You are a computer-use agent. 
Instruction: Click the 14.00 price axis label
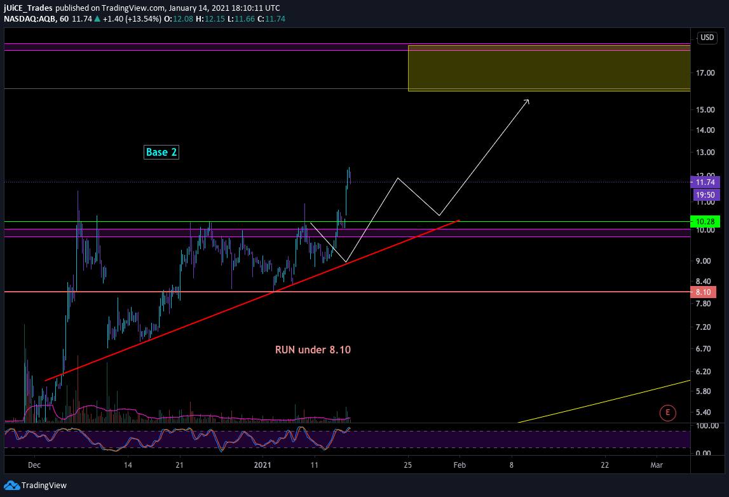705,130
